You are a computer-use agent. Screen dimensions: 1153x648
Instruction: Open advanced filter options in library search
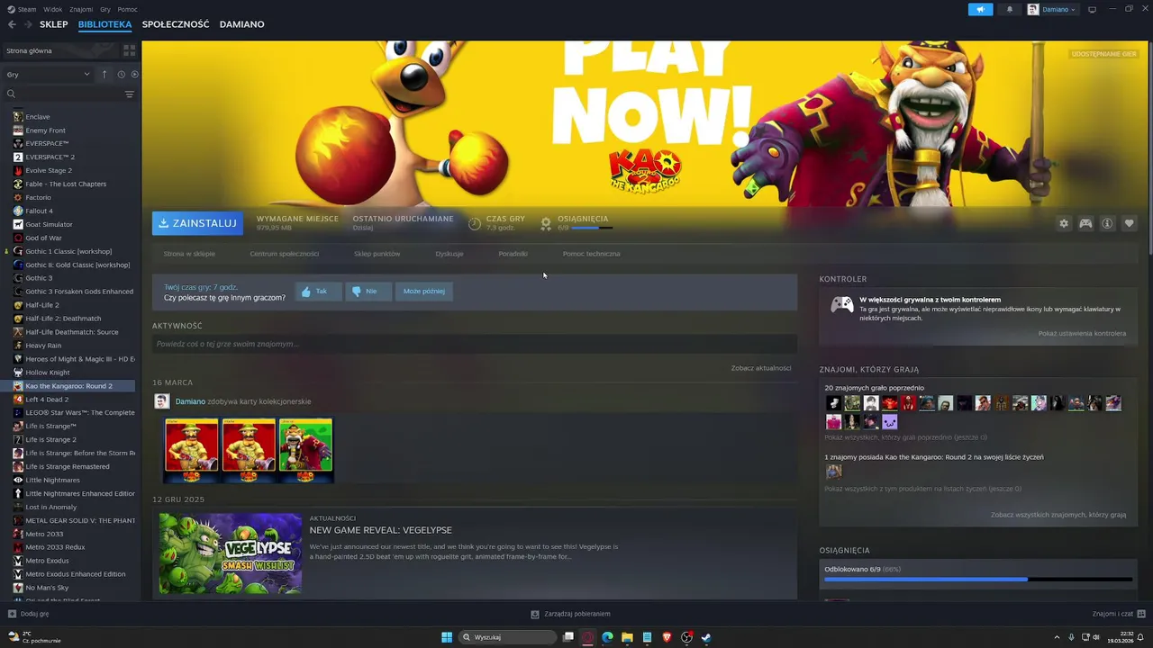pyautogui.click(x=129, y=94)
